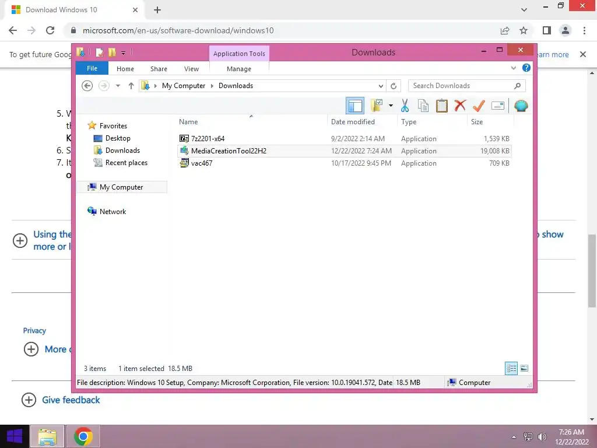This screenshot has height=448, width=597.
Task: Click the Explorer forward arrow button
Action: [x=104, y=86]
